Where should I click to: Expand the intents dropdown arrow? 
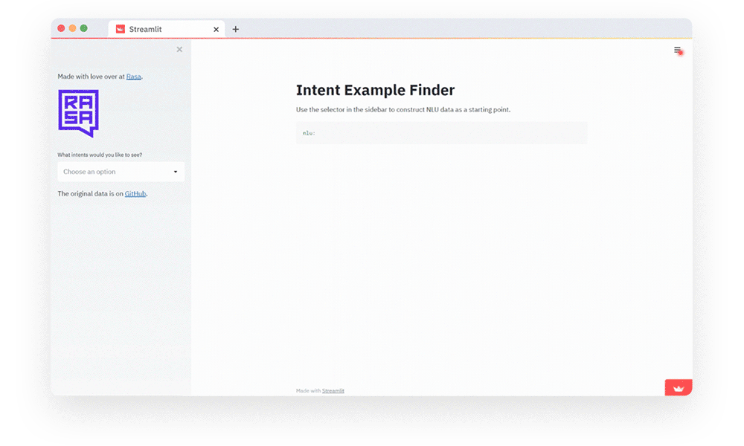tap(176, 172)
